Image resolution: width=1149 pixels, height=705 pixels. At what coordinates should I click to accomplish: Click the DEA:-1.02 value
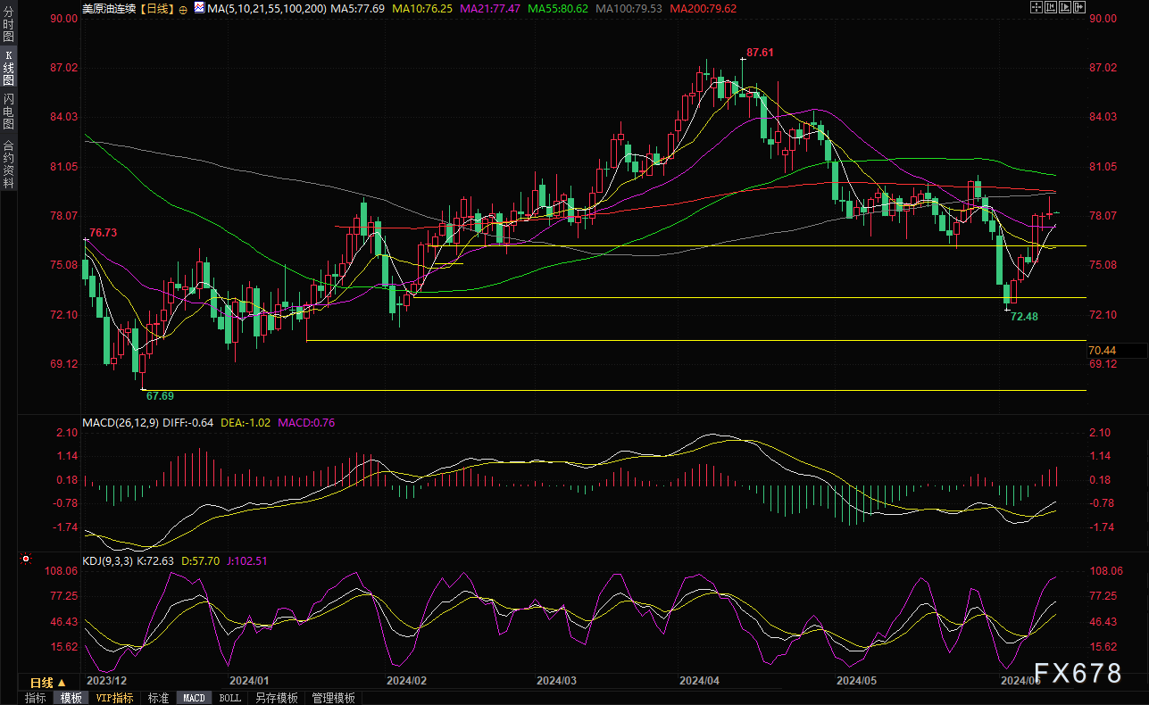point(246,422)
